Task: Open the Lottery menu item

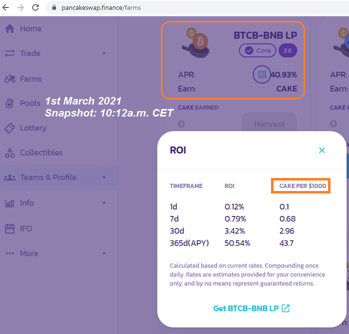Action: pos(33,128)
